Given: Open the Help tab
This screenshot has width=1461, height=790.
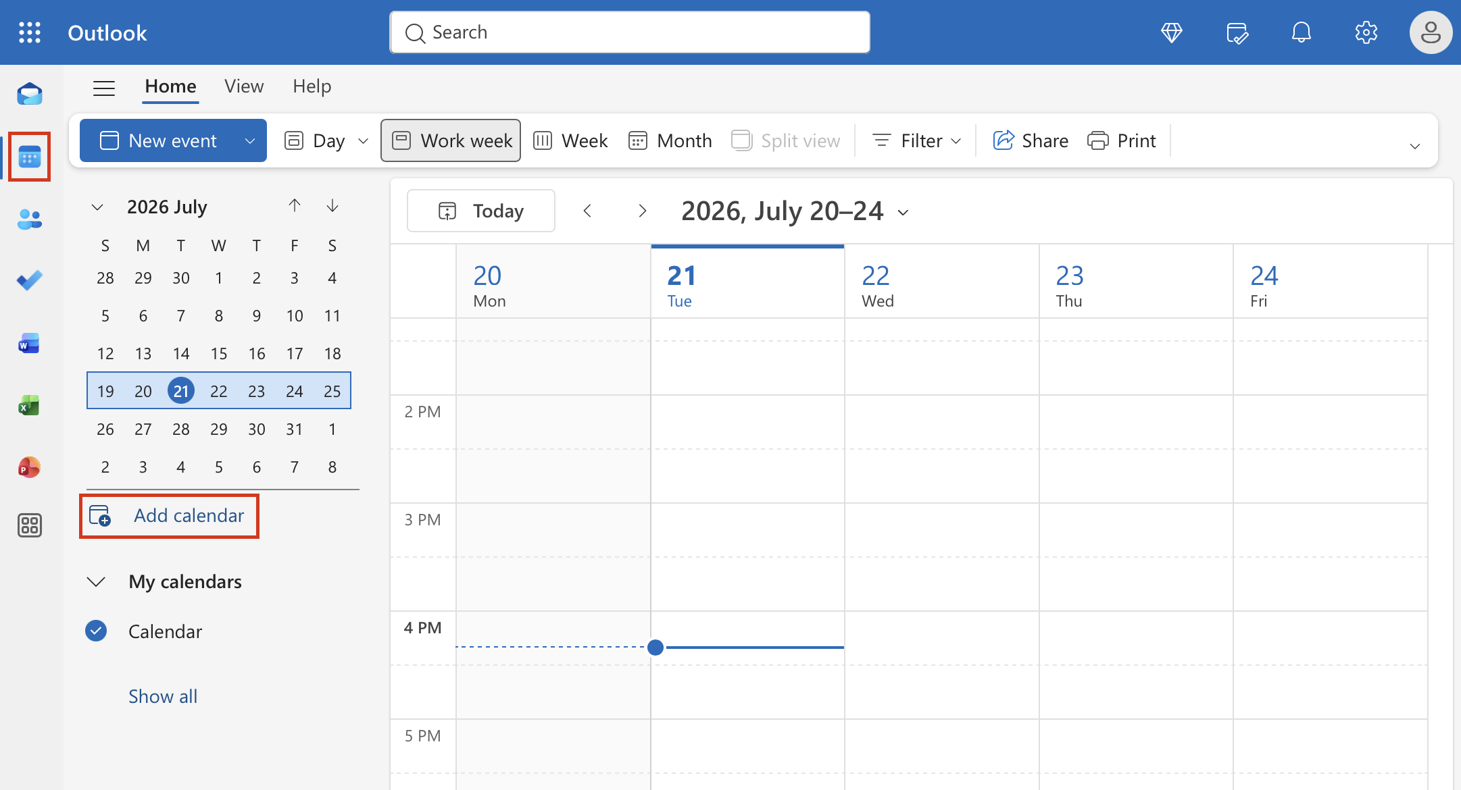Looking at the screenshot, I should (312, 86).
